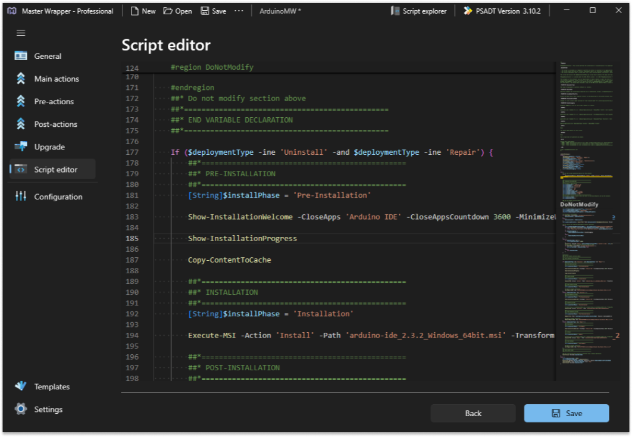Open the three-dots overflow menu
Viewport: 632px width, 437px height.
click(x=239, y=11)
